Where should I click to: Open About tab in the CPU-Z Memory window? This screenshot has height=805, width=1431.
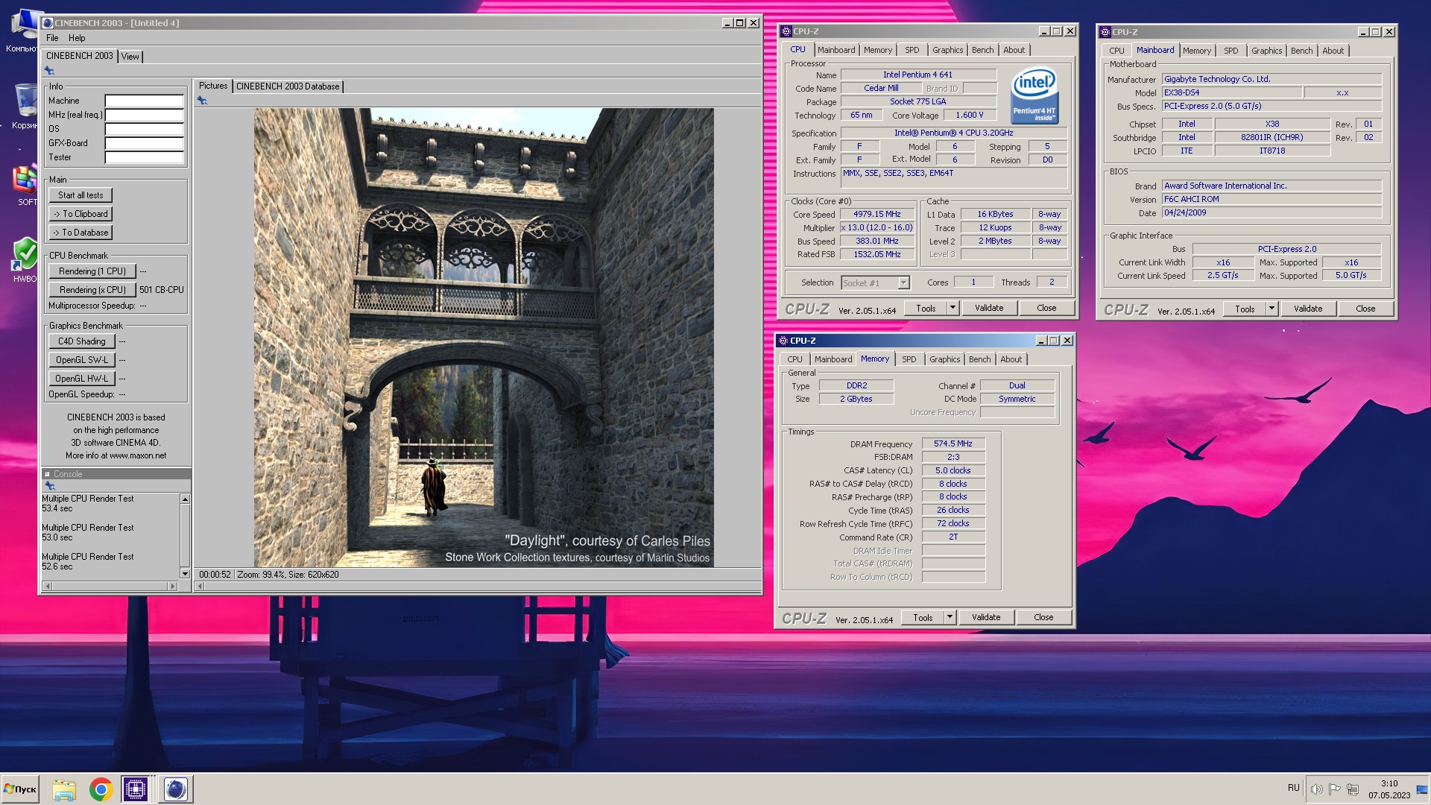coord(1011,359)
